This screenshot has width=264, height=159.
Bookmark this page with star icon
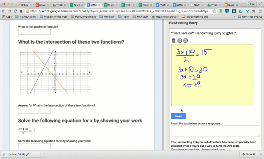pos(214,11)
